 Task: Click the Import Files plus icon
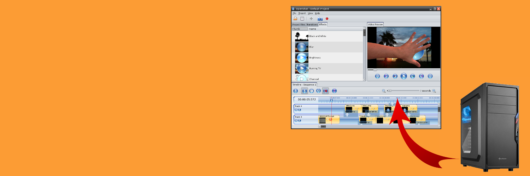point(311,19)
